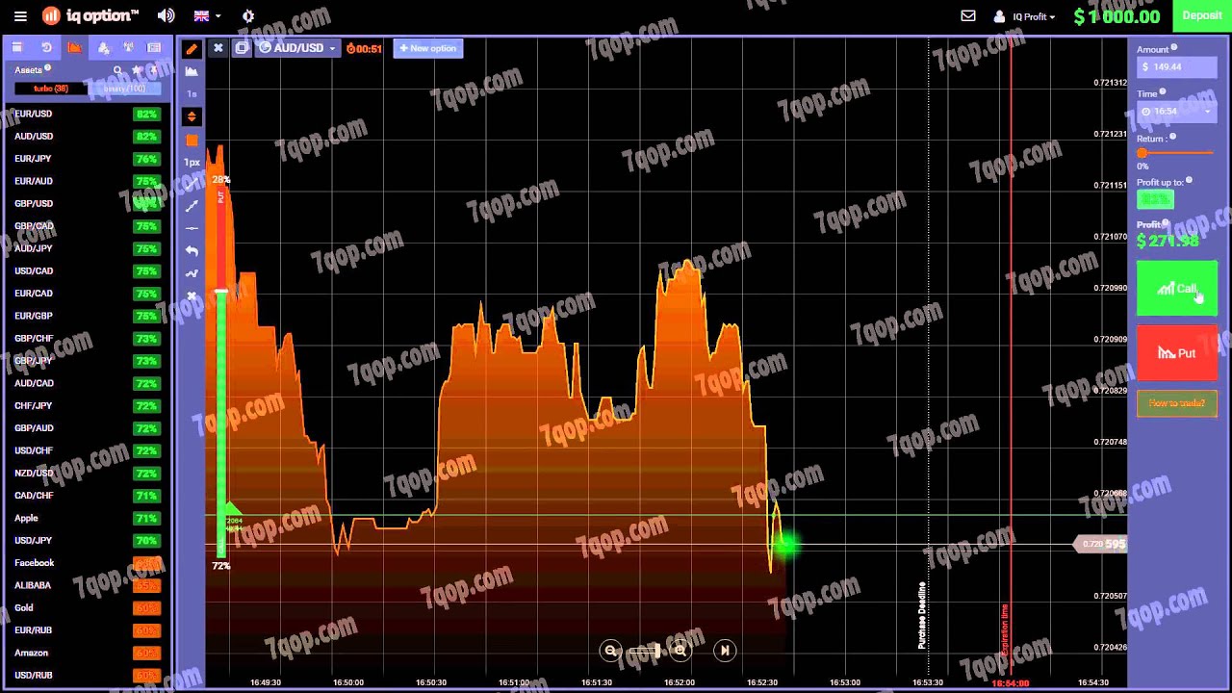Undo last drawing with arrow icon
1232x693 pixels.
(x=192, y=250)
